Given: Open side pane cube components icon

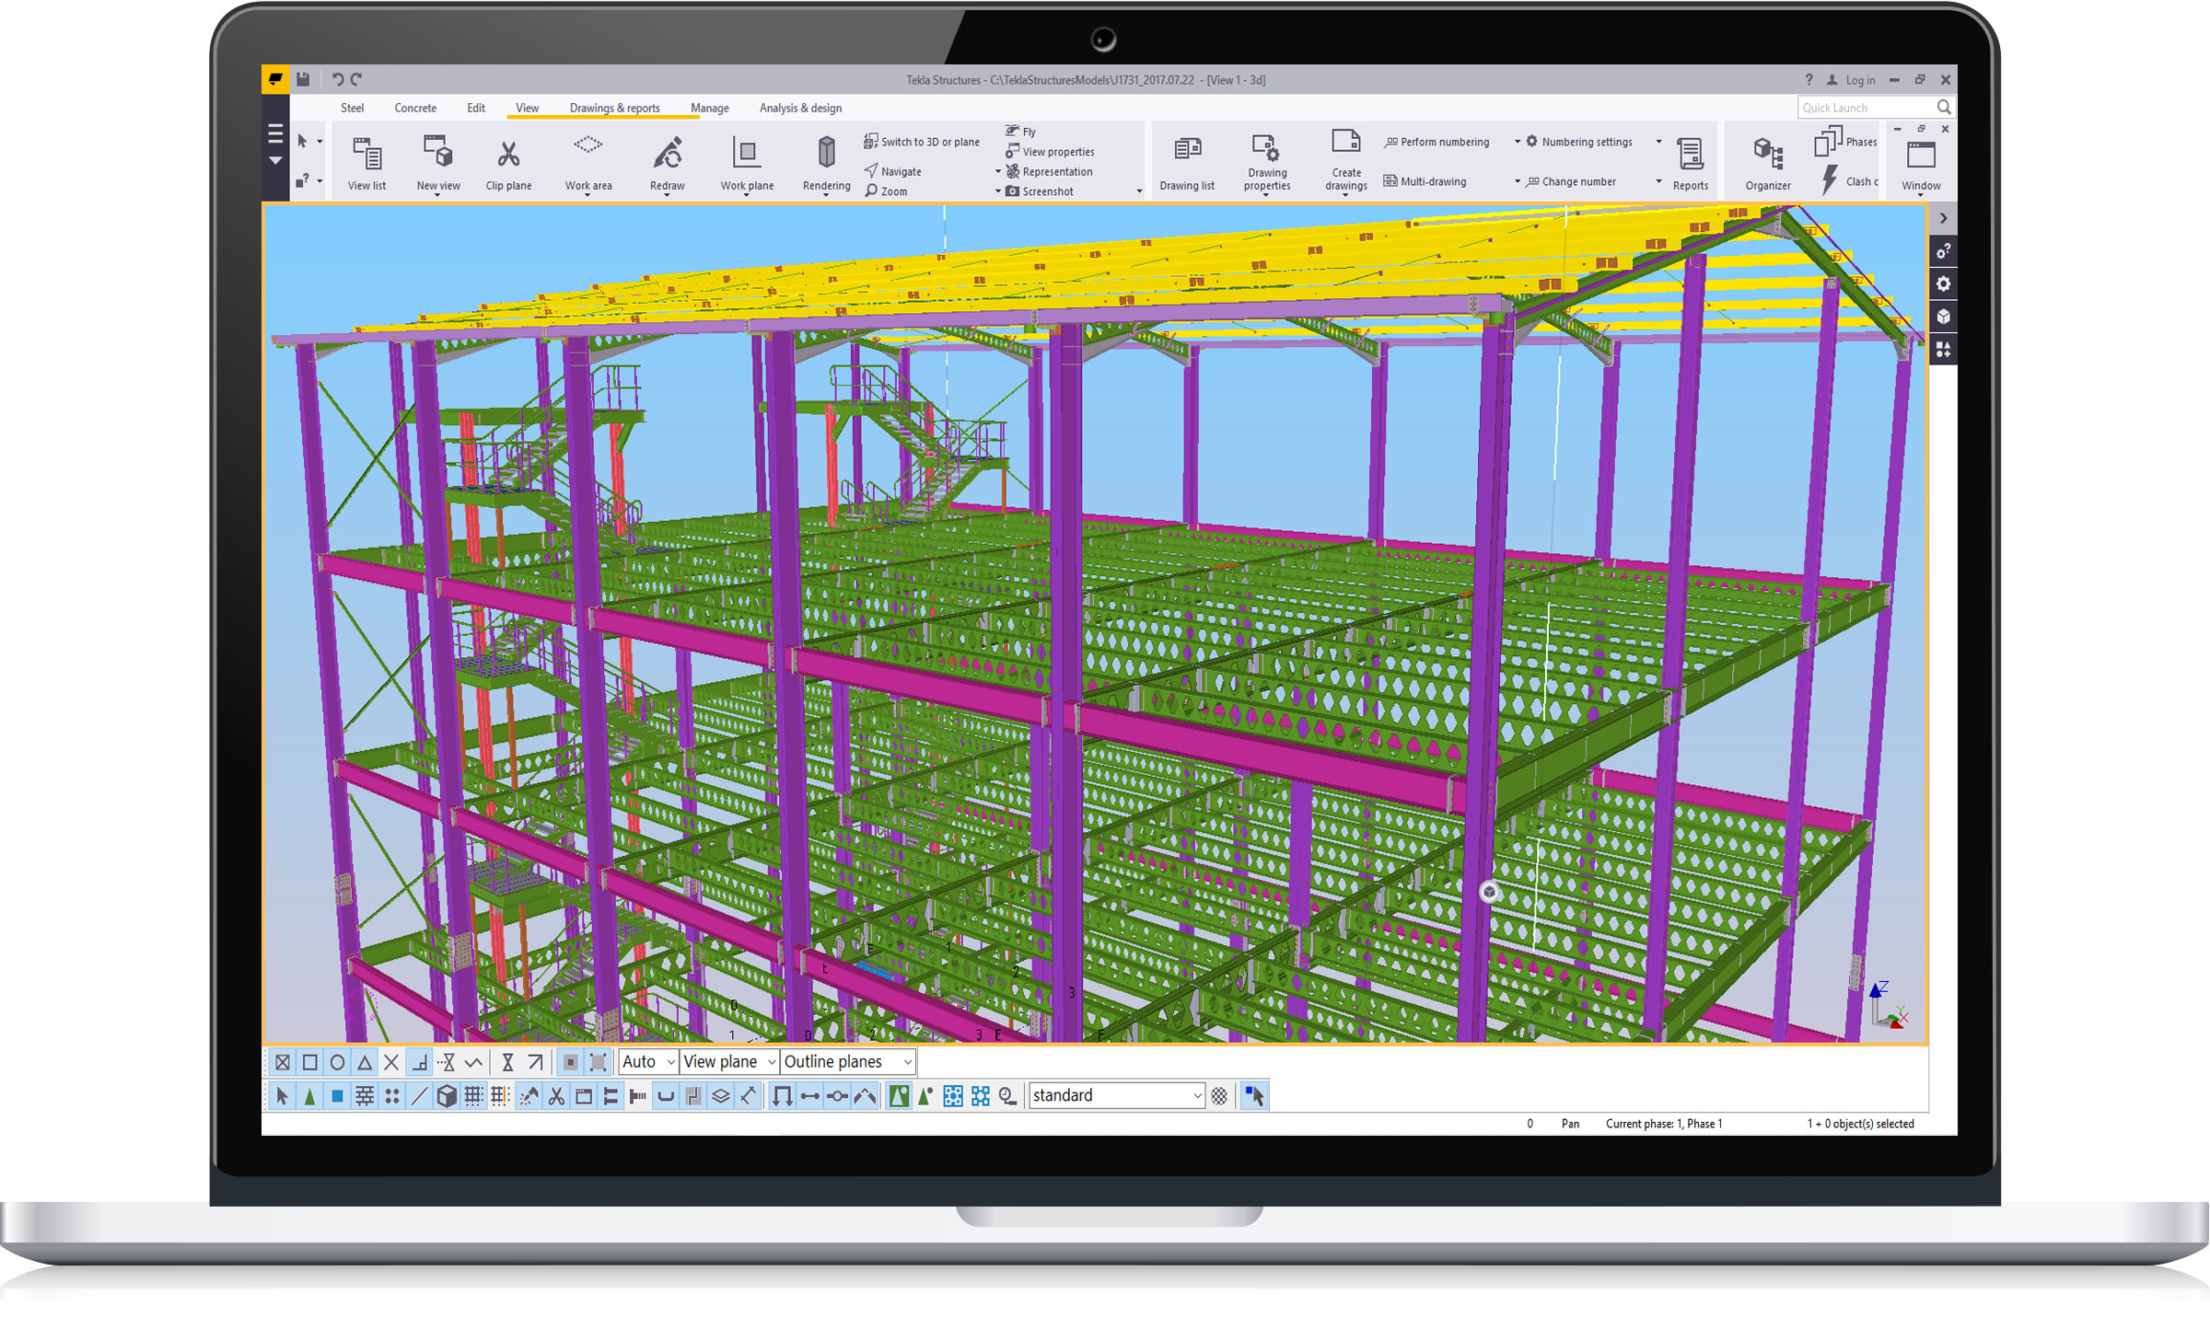Looking at the screenshot, I should [x=1943, y=317].
